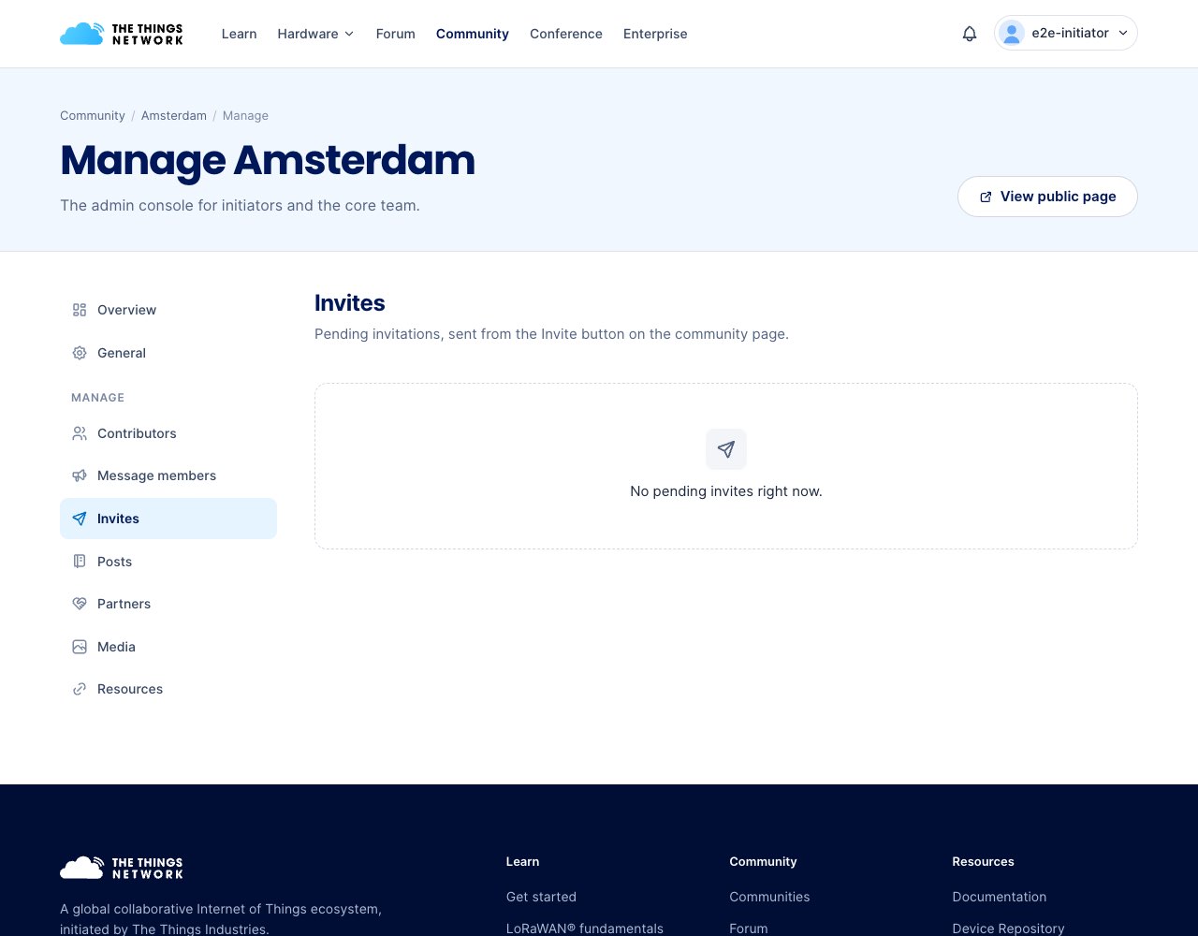Click the admin console description text
The height and width of the screenshot is (936, 1198).
(240, 205)
